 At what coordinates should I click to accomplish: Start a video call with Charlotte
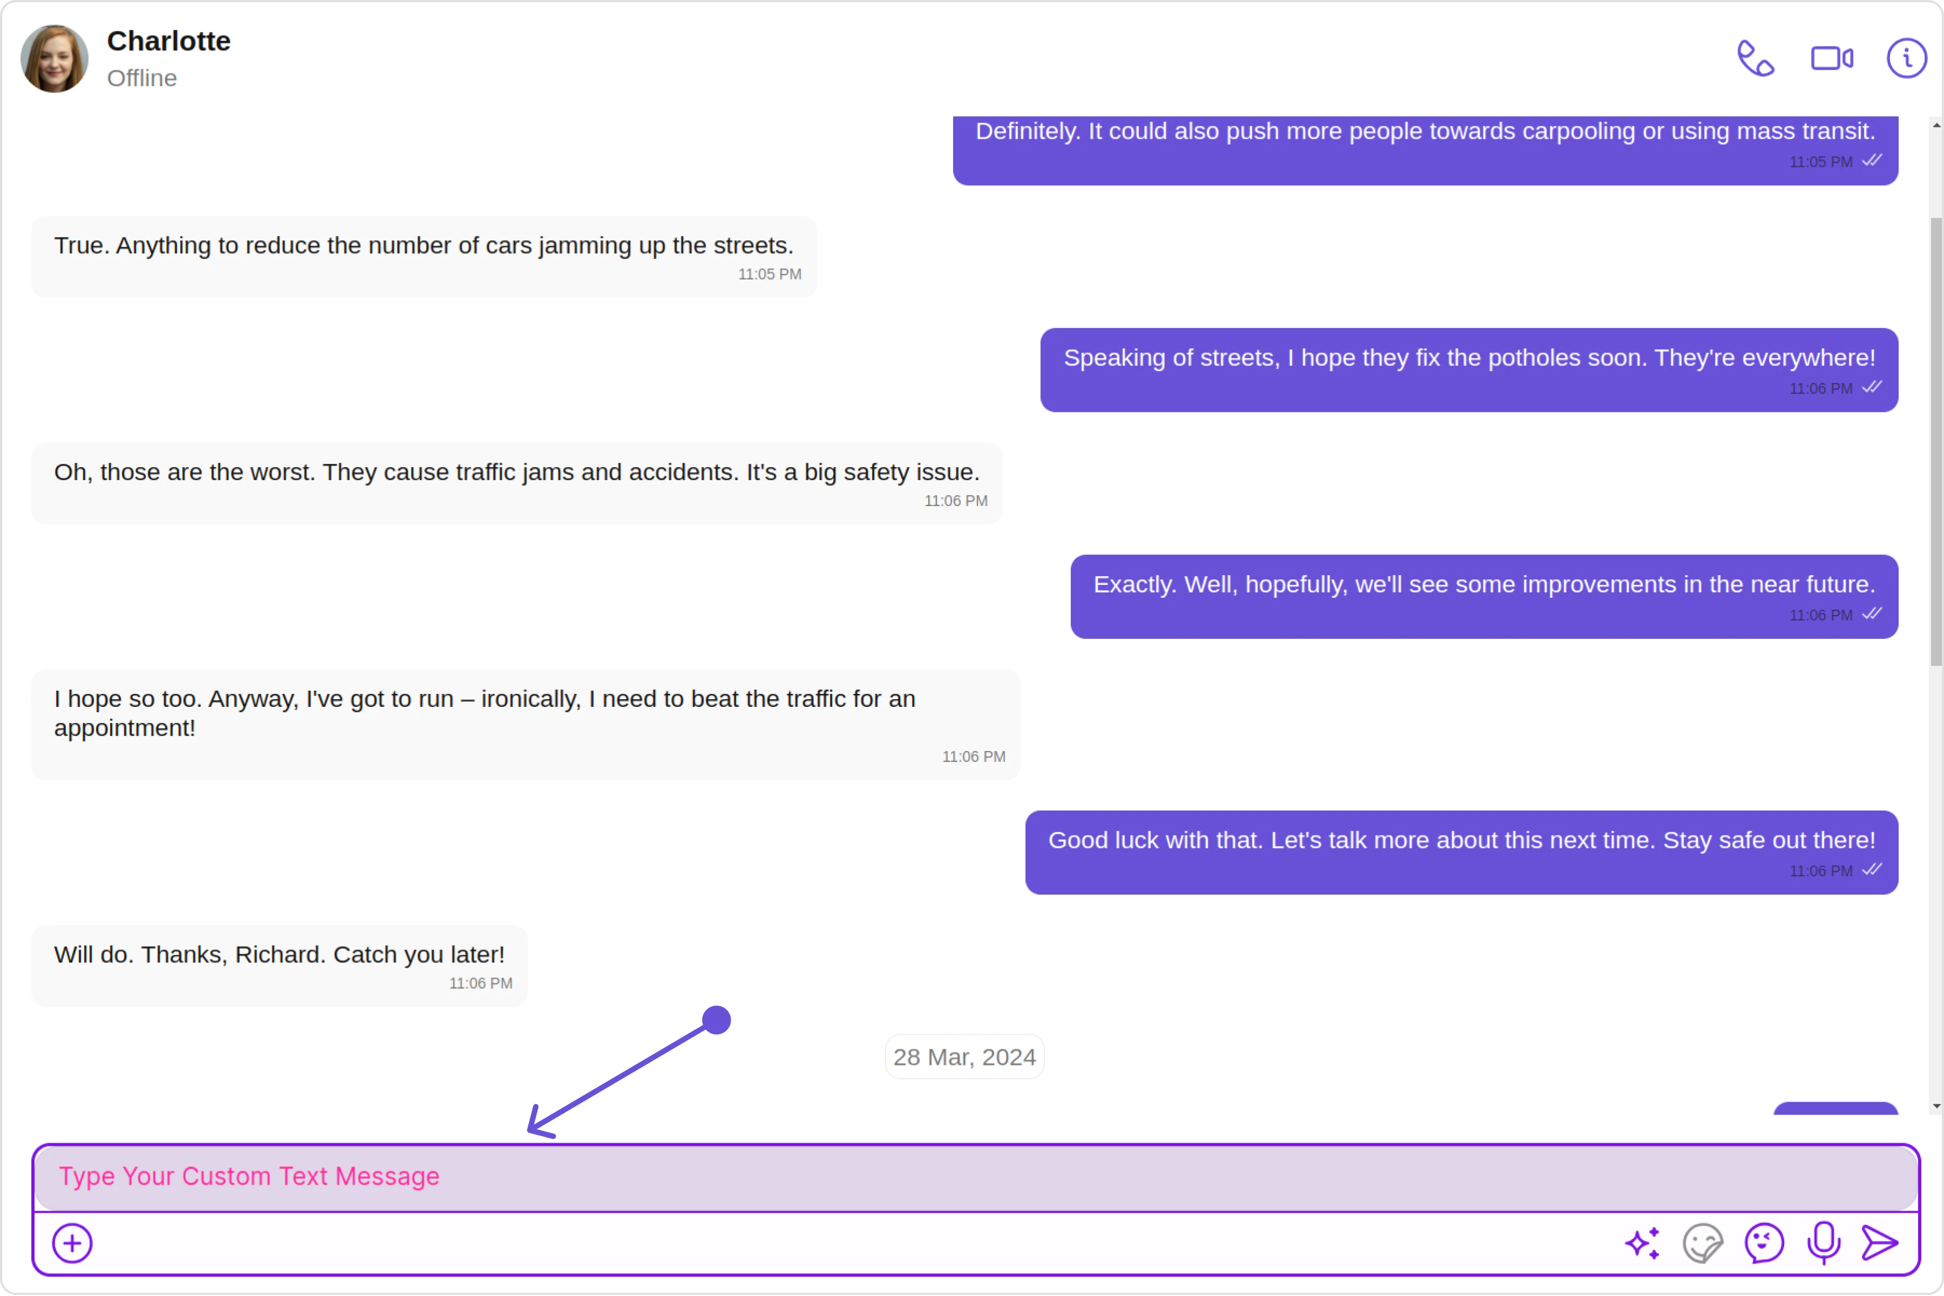(x=1832, y=59)
